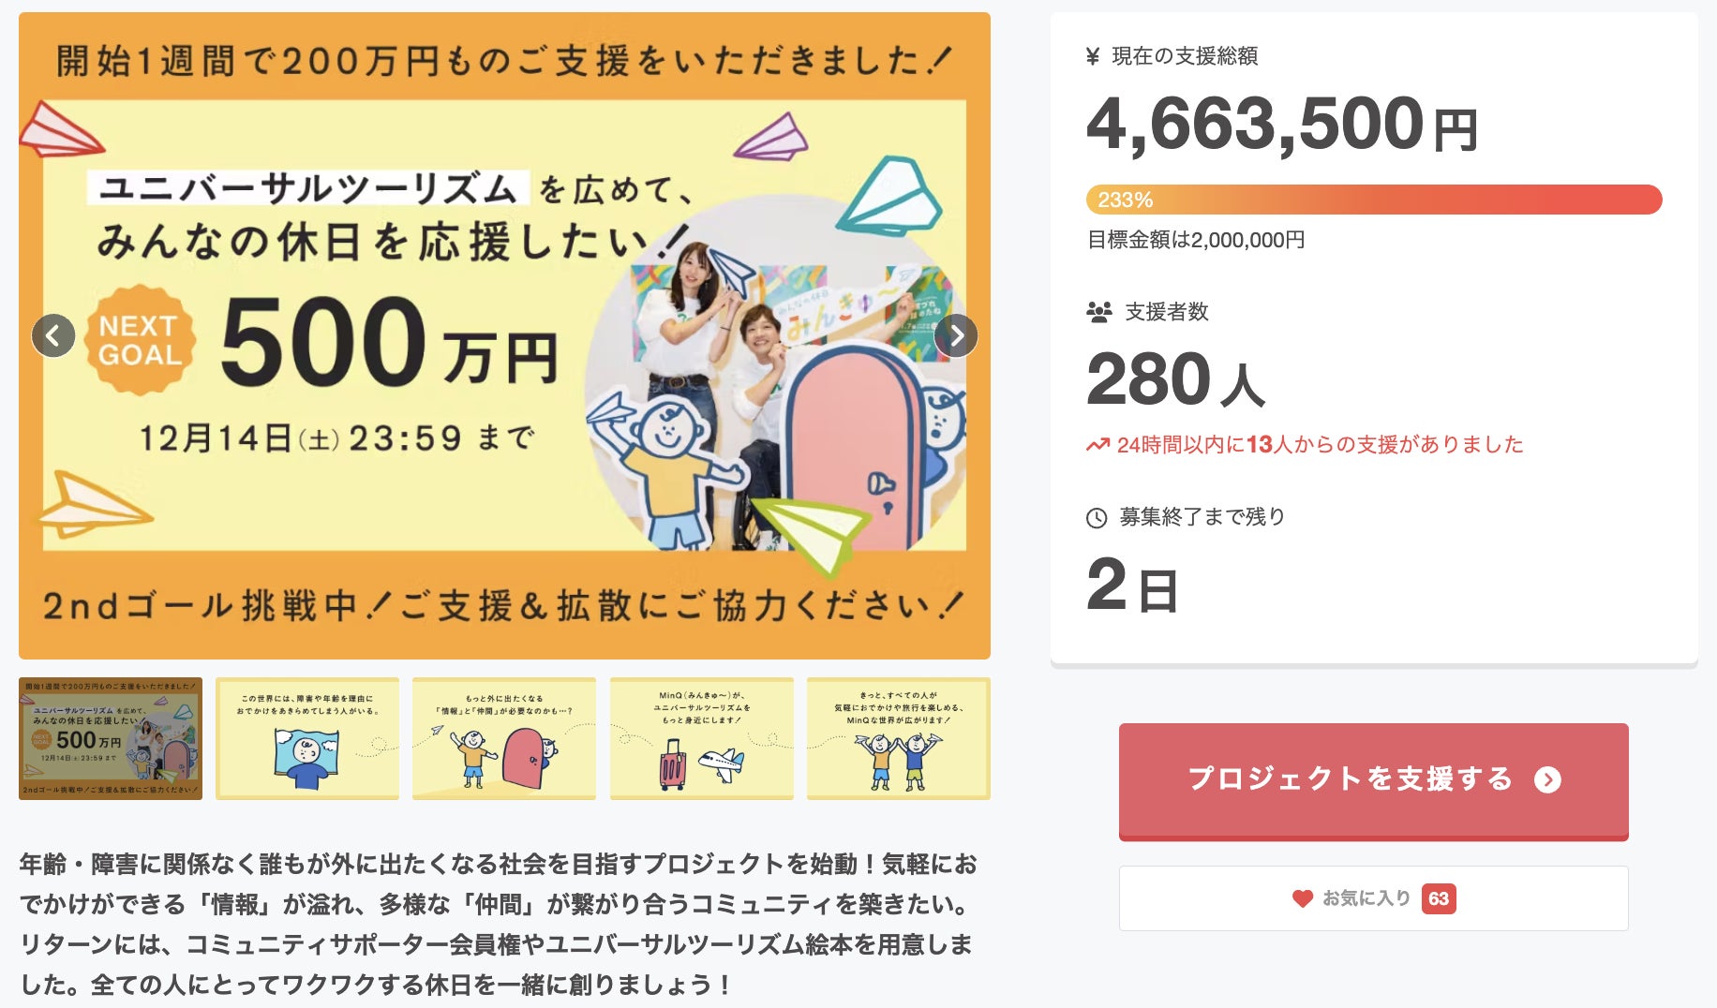Screen dimensions: 1717x1008
Task: Select the fourth thumbnail with suitcase and airplane
Action: coord(702,738)
